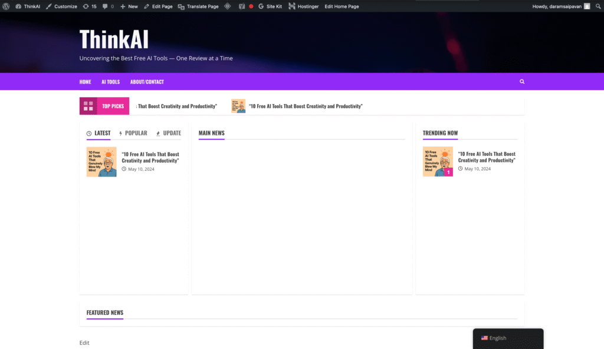Viewport: 604px width, 349px height.
Task: Open ThinkAI site dashboard in admin bar
Action: coord(28,6)
